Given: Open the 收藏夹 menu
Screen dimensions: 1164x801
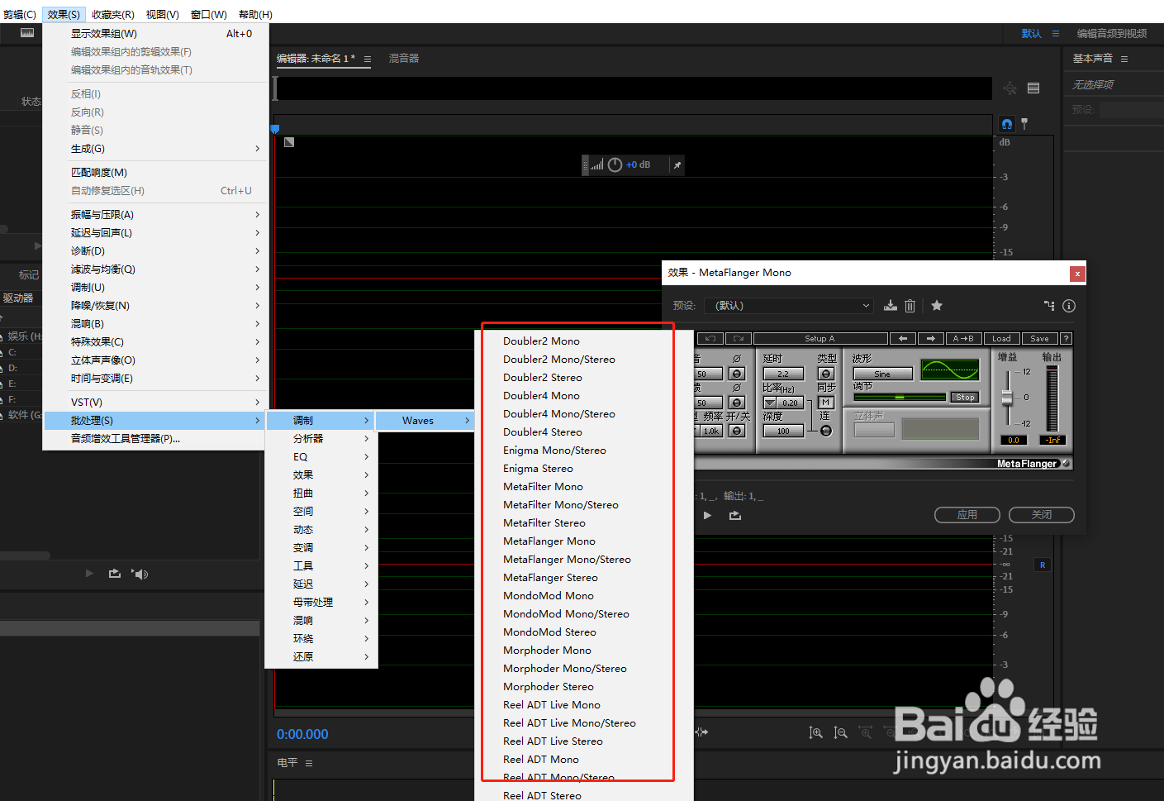Looking at the screenshot, I should click(x=113, y=15).
